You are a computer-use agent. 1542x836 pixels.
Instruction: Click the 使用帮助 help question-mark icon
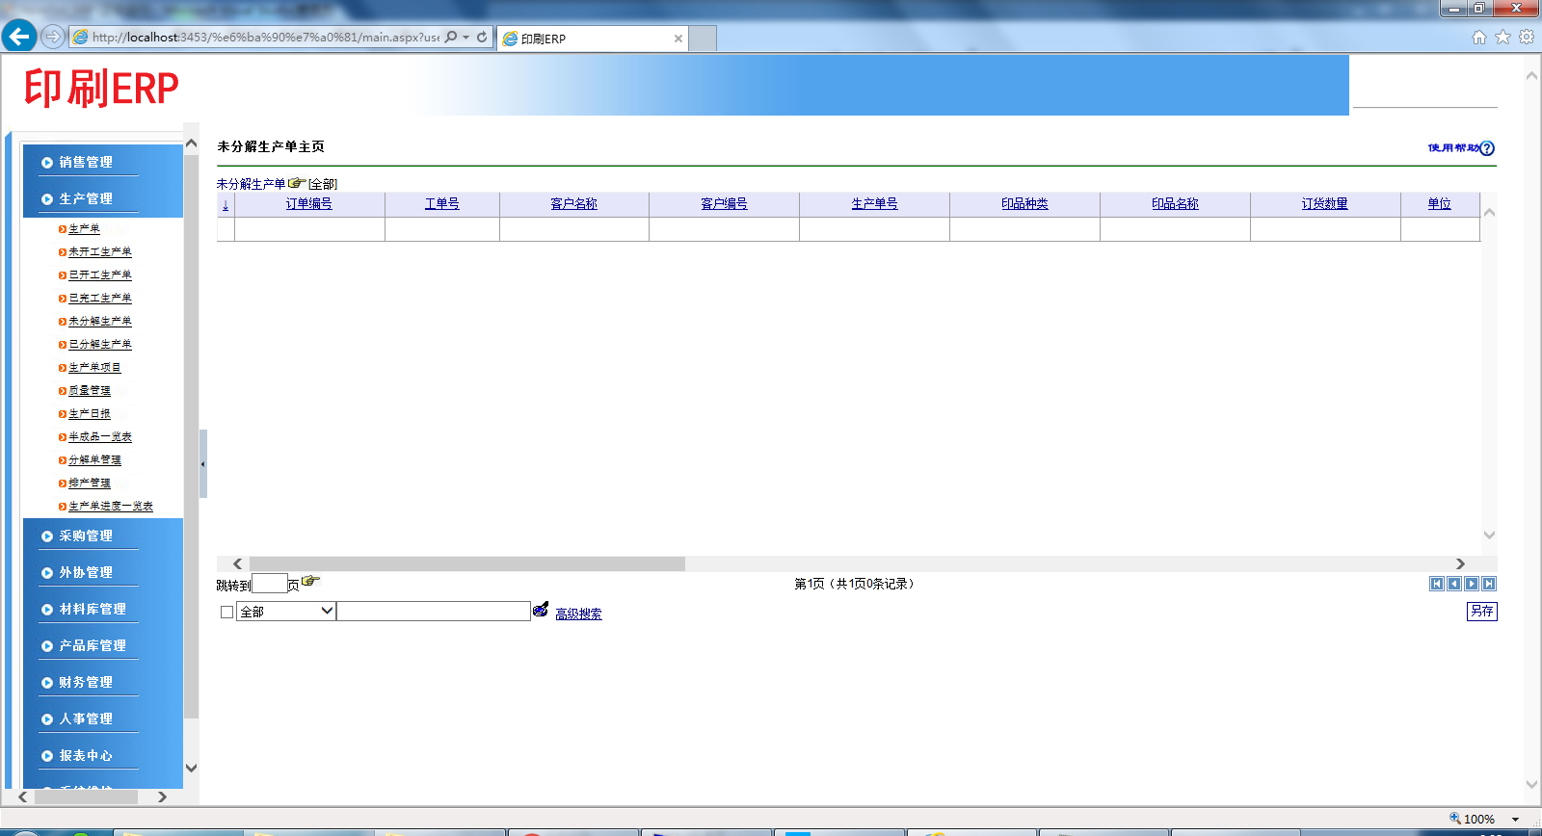(x=1487, y=148)
